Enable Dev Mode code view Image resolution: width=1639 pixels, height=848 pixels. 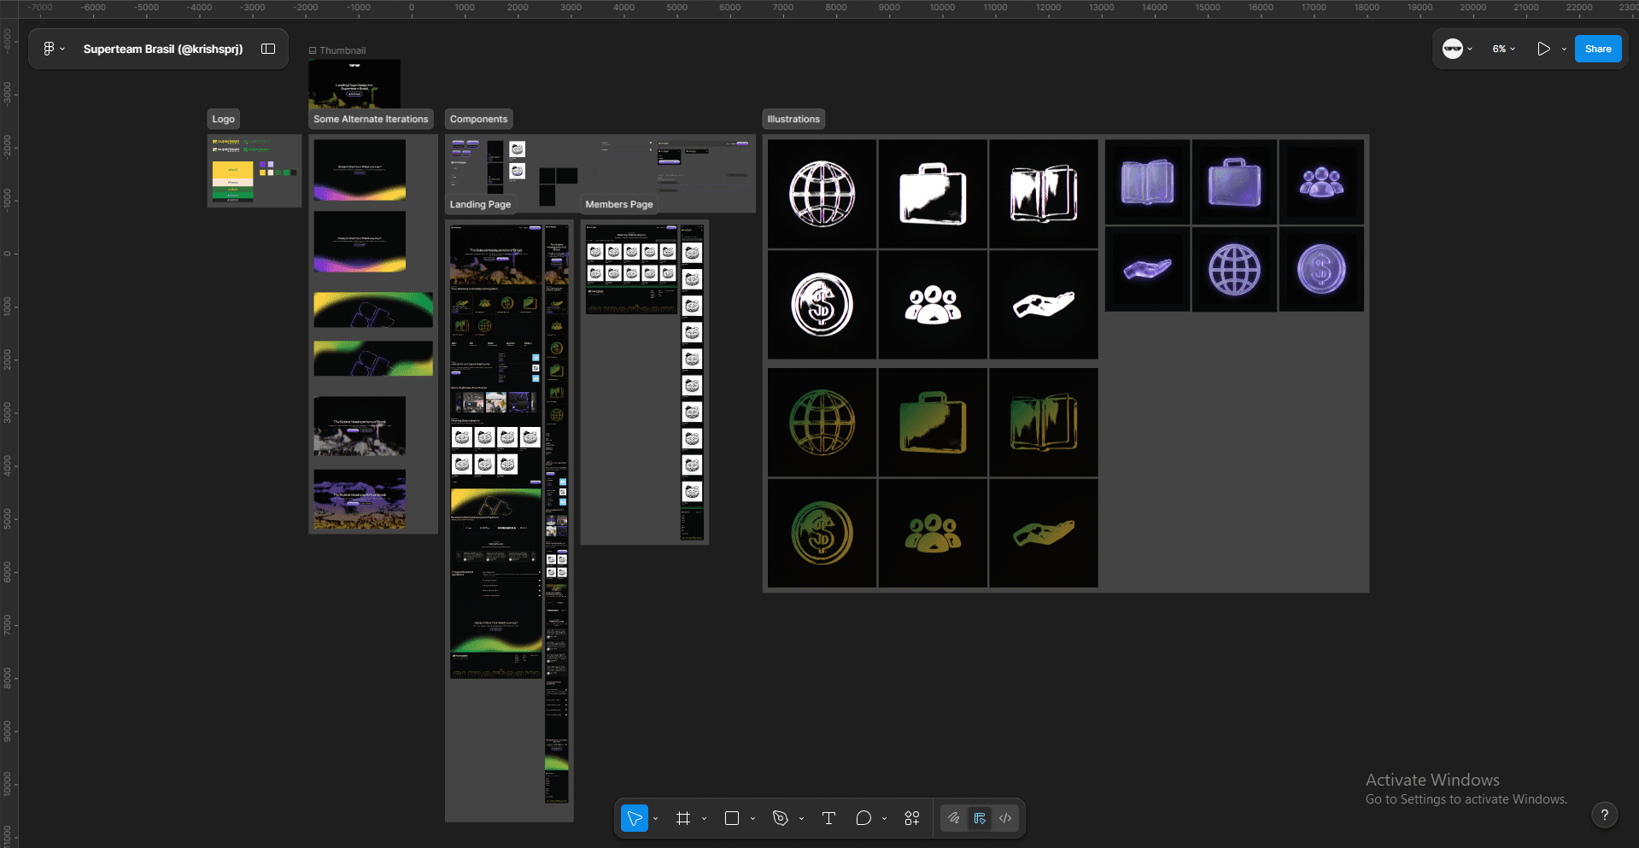tap(1005, 817)
